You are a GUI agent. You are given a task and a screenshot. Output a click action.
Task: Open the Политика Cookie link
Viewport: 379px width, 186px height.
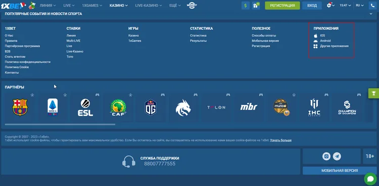coord(17,67)
